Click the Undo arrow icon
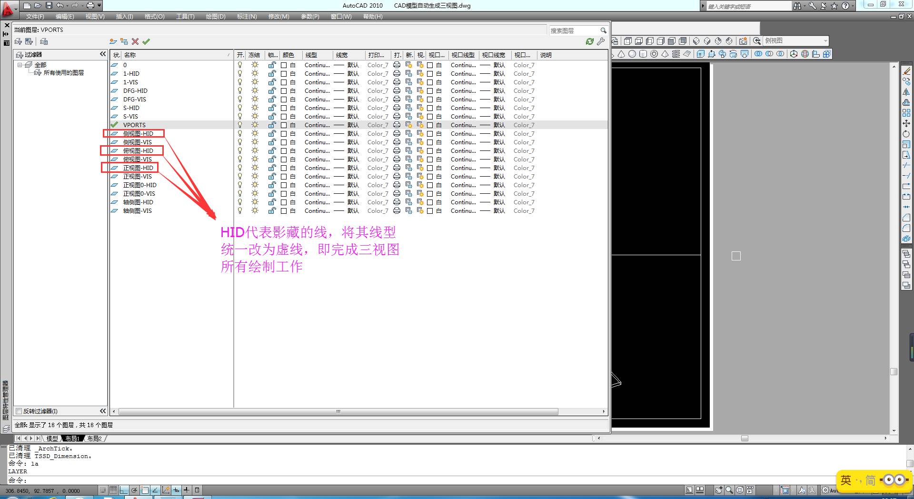 60,5
